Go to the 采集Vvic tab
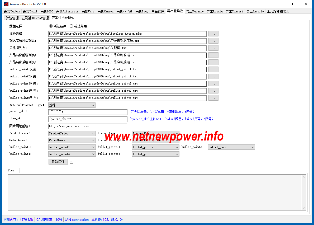 pos(88,11)
